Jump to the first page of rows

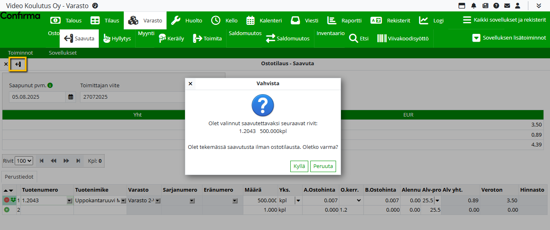[x=42, y=161]
